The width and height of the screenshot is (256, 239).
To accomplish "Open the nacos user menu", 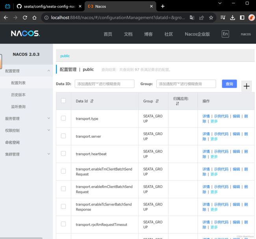I will tap(245, 34).
